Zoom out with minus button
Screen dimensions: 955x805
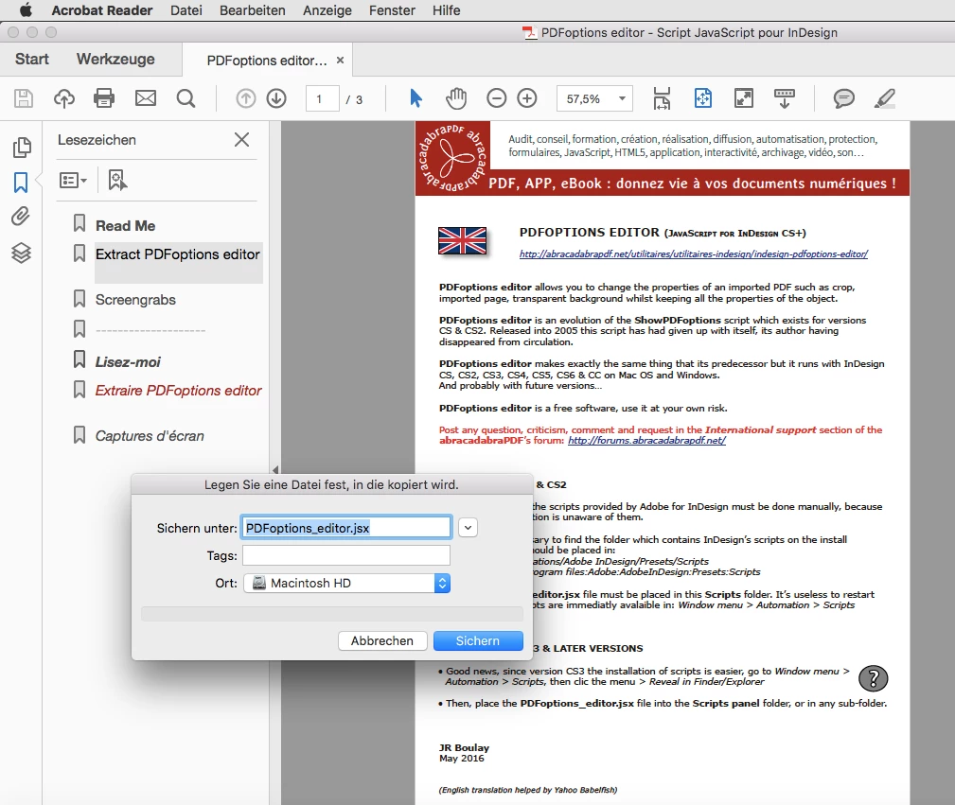(496, 98)
